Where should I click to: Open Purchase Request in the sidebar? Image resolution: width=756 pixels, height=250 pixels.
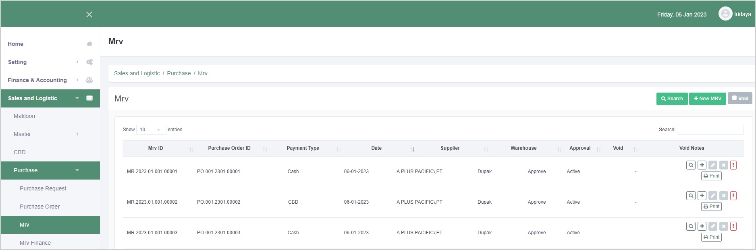click(43, 188)
